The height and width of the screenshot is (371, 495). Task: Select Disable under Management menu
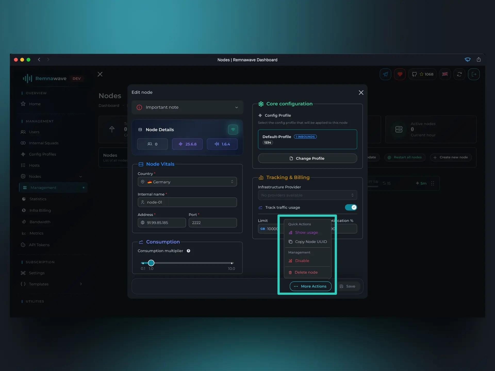[302, 261]
